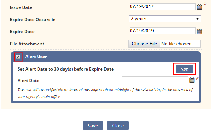Click the italic notification timezone note
This screenshot has width=219, height=133.
pyautogui.click(x=105, y=93)
